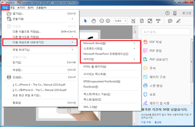Image resolution: width=195 pixels, height=127 pixels.
Task: Open the 편집 menu
Action: tap(12, 8)
